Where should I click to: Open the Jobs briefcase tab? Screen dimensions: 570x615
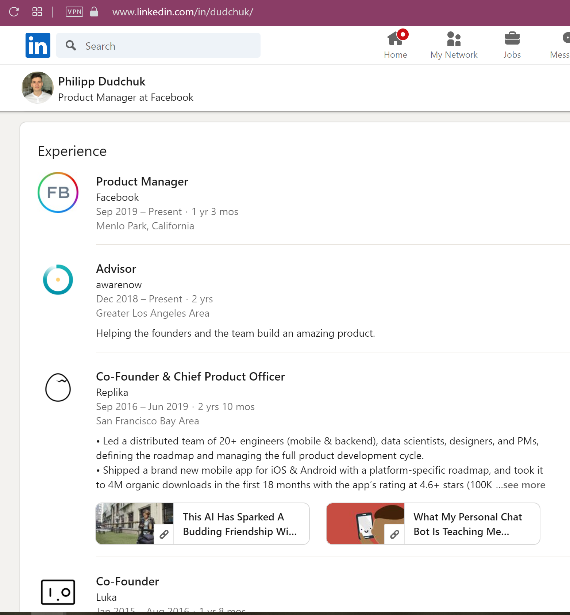click(x=512, y=45)
